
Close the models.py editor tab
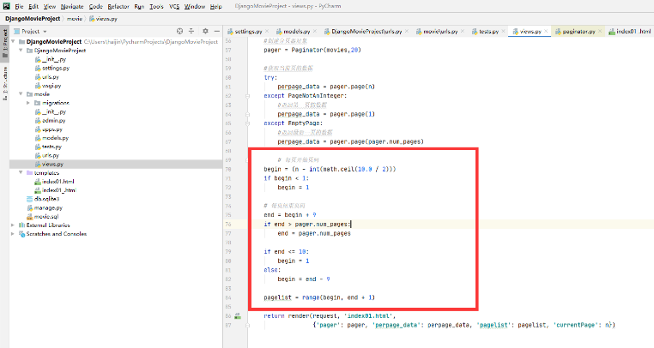315,31
